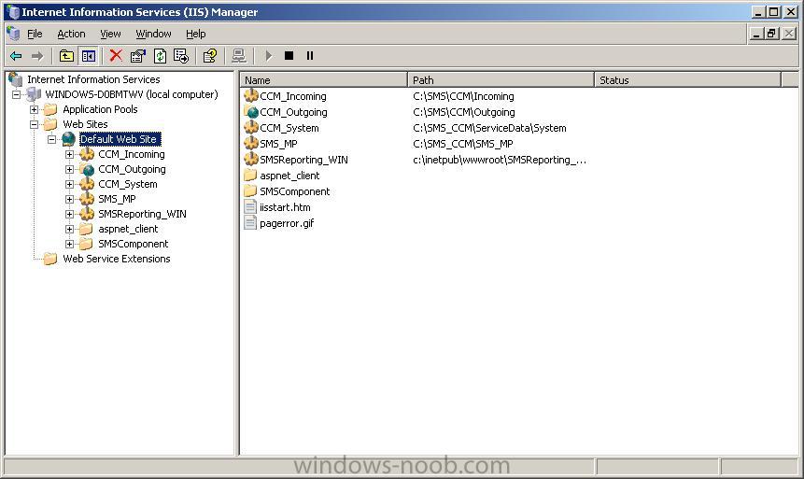This screenshot has width=804, height=479.
Task: Click the red X Delete icon
Action: point(116,56)
